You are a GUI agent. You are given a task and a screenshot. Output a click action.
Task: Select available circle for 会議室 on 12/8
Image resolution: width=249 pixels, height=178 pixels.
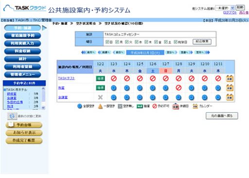point(178,97)
